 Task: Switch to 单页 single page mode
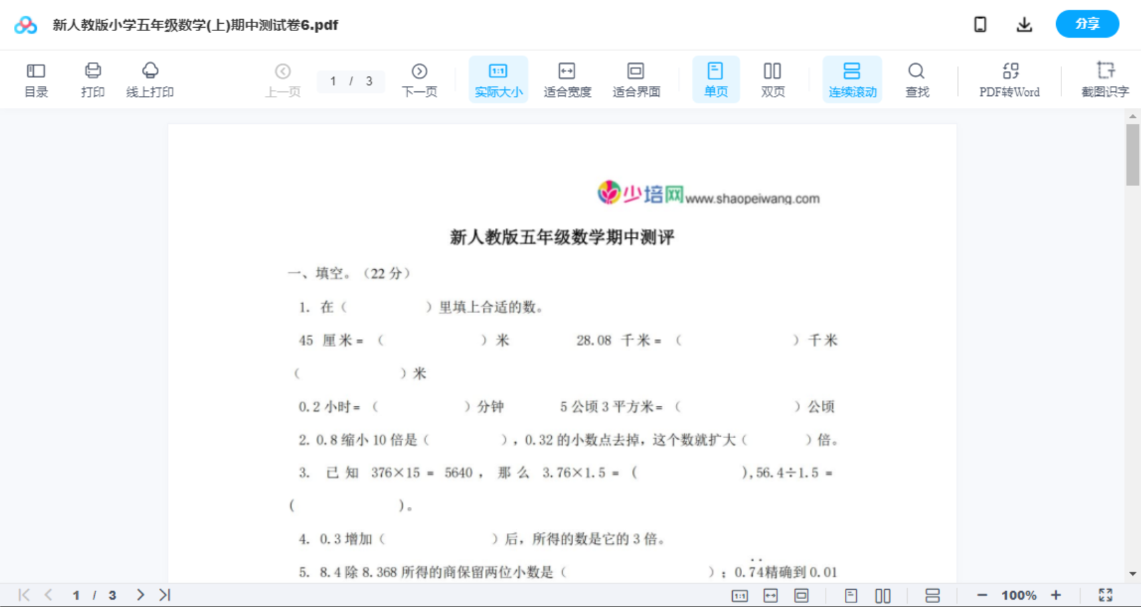[x=715, y=79]
